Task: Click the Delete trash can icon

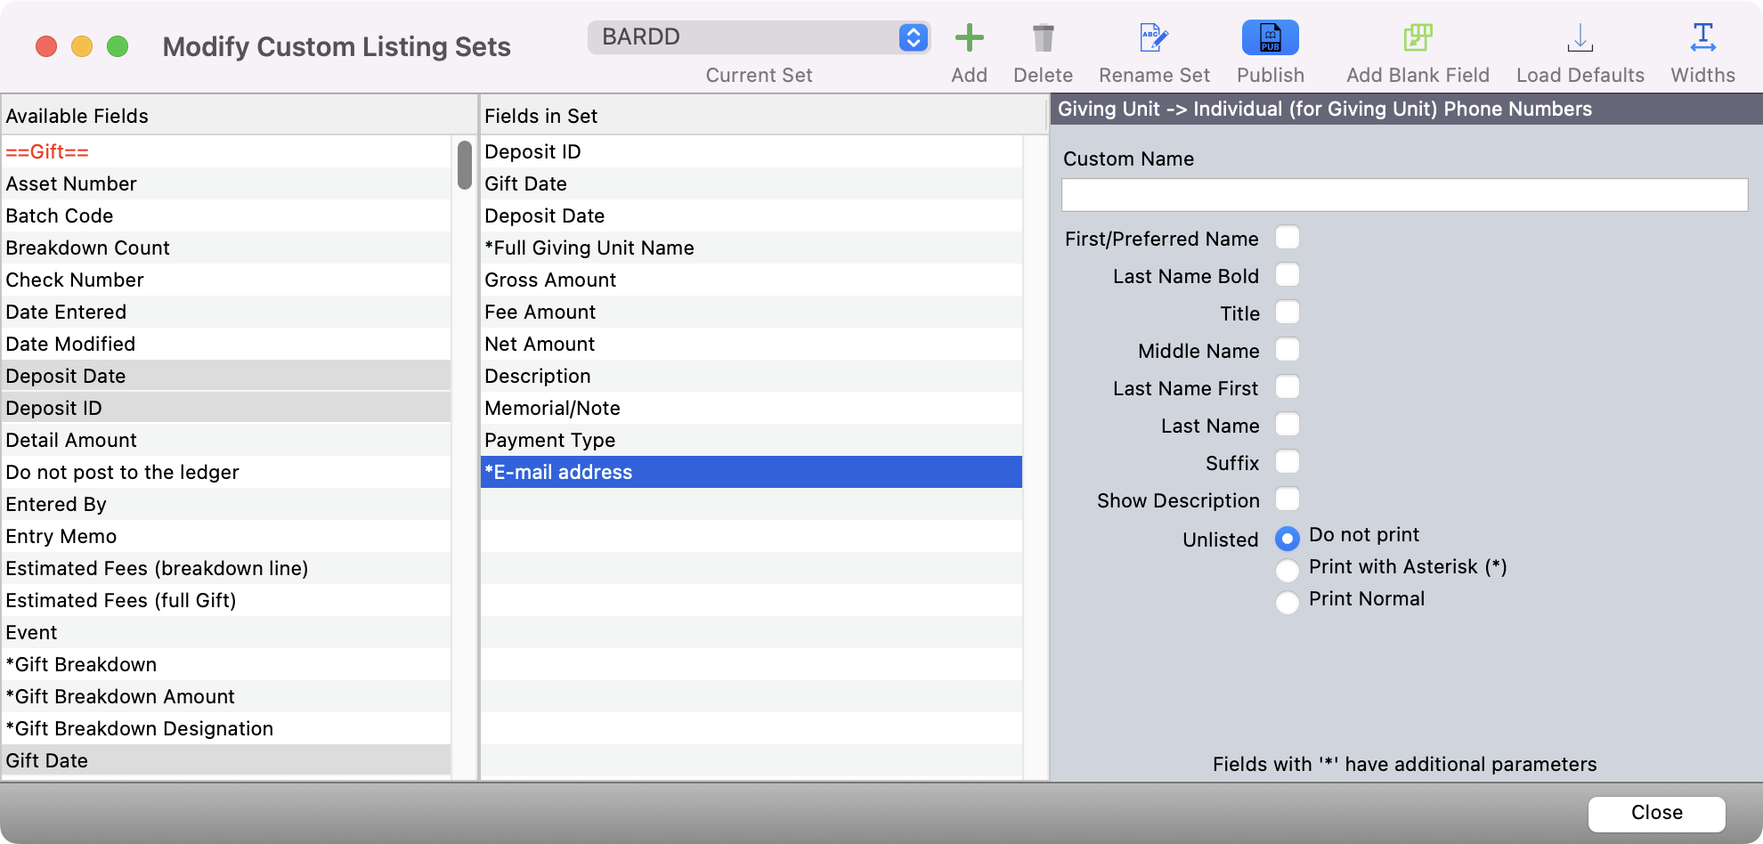Action: (x=1043, y=38)
